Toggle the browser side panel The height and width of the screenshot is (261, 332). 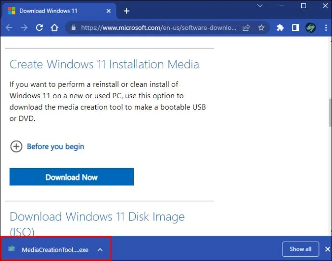click(295, 27)
